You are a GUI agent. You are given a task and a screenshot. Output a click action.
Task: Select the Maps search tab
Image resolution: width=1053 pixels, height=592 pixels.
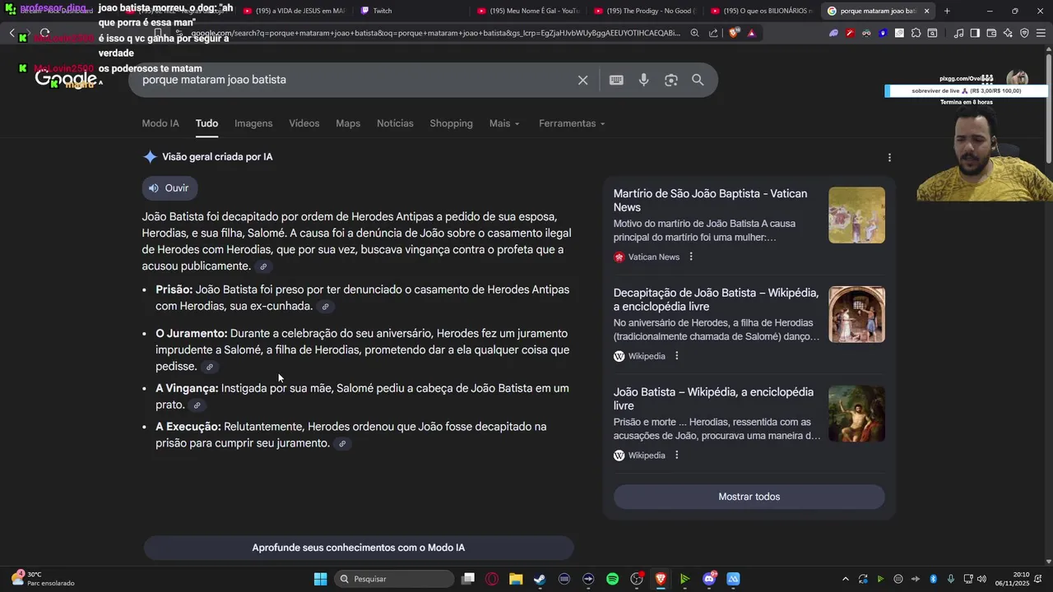[348, 123]
